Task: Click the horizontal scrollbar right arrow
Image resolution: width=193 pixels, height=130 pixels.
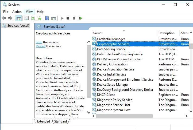Action: [x=186, y=116]
